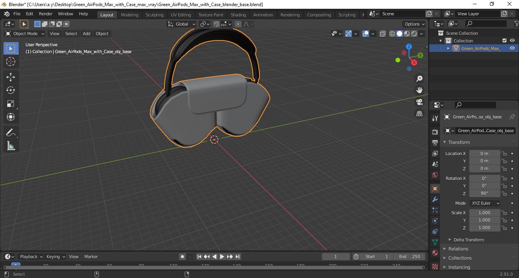The image size is (519, 278).
Task: Click the timeline play forward button
Action: point(222,257)
